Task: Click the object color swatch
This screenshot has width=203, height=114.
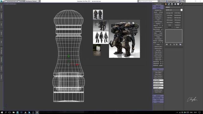Action: (182, 7)
